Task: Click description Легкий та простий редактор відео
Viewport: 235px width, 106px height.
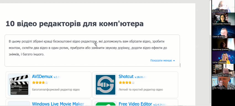Action: [141, 90]
